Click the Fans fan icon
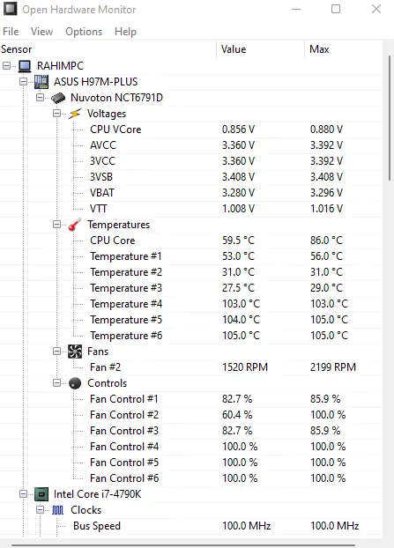The width and height of the screenshot is (394, 548). pos(75,352)
